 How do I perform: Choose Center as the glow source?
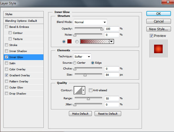tap(75, 63)
